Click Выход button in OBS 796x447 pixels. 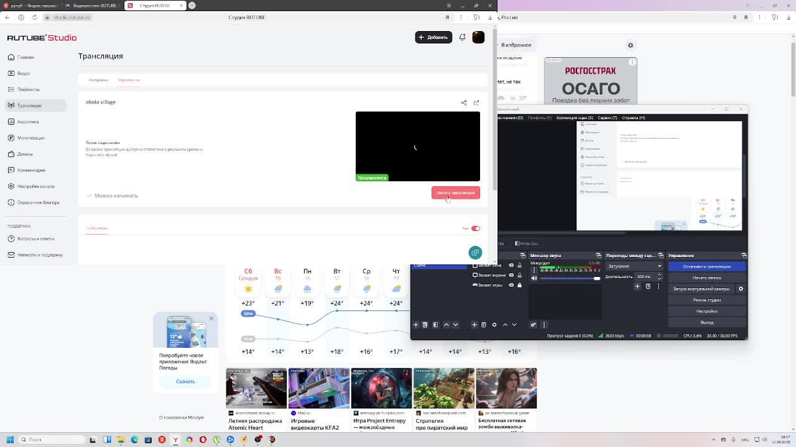pyautogui.click(x=706, y=322)
